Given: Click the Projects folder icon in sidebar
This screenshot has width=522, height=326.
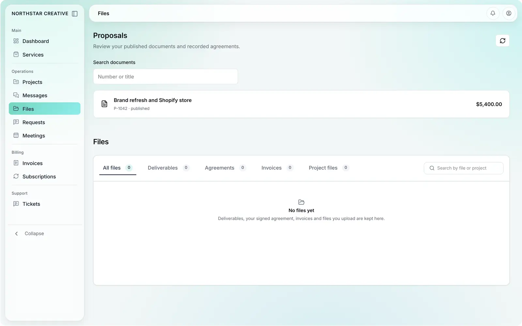Looking at the screenshot, I should [16, 82].
